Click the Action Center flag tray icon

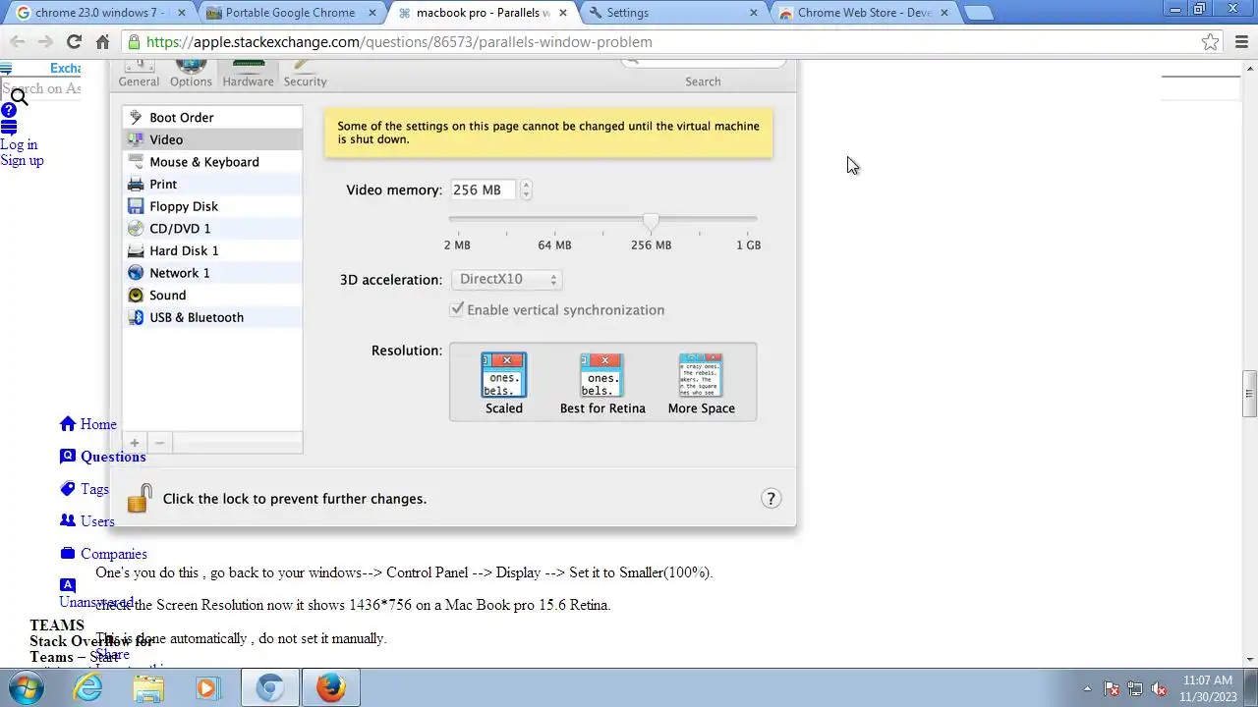point(1112,688)
